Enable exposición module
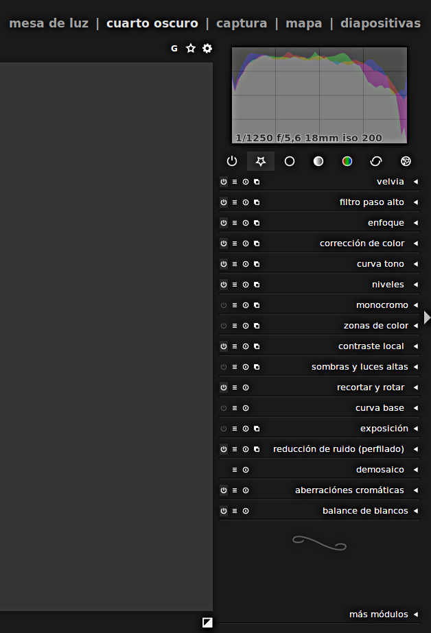This screenshot has width=431, height=633. (224, 429)
